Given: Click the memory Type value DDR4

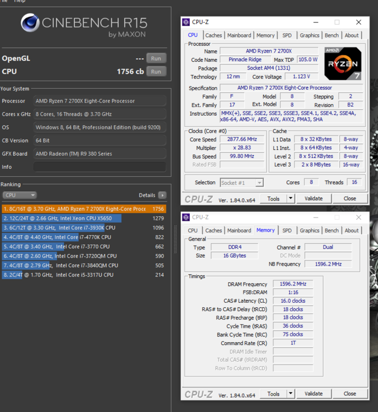Looking at the screenshot, I should pyautogui.click(x=234, y=247).
